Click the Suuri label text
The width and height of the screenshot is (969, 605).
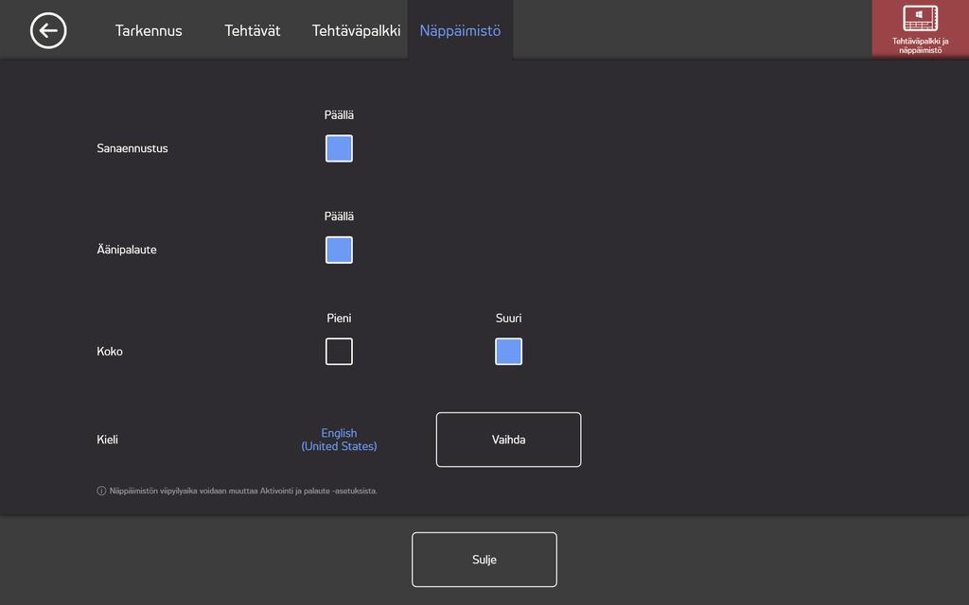coord(508,318)
